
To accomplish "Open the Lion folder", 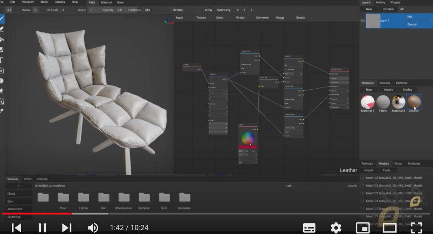I will click(104, 198).
